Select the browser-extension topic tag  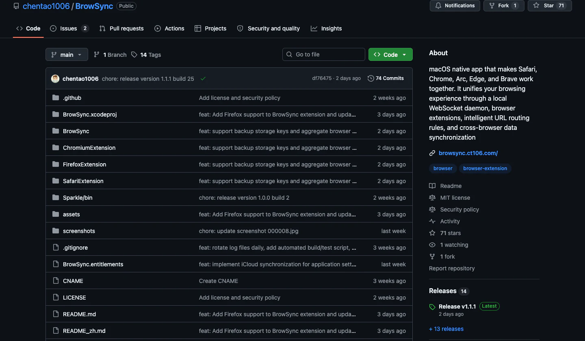pyautogui.click(x=485, y=168)
